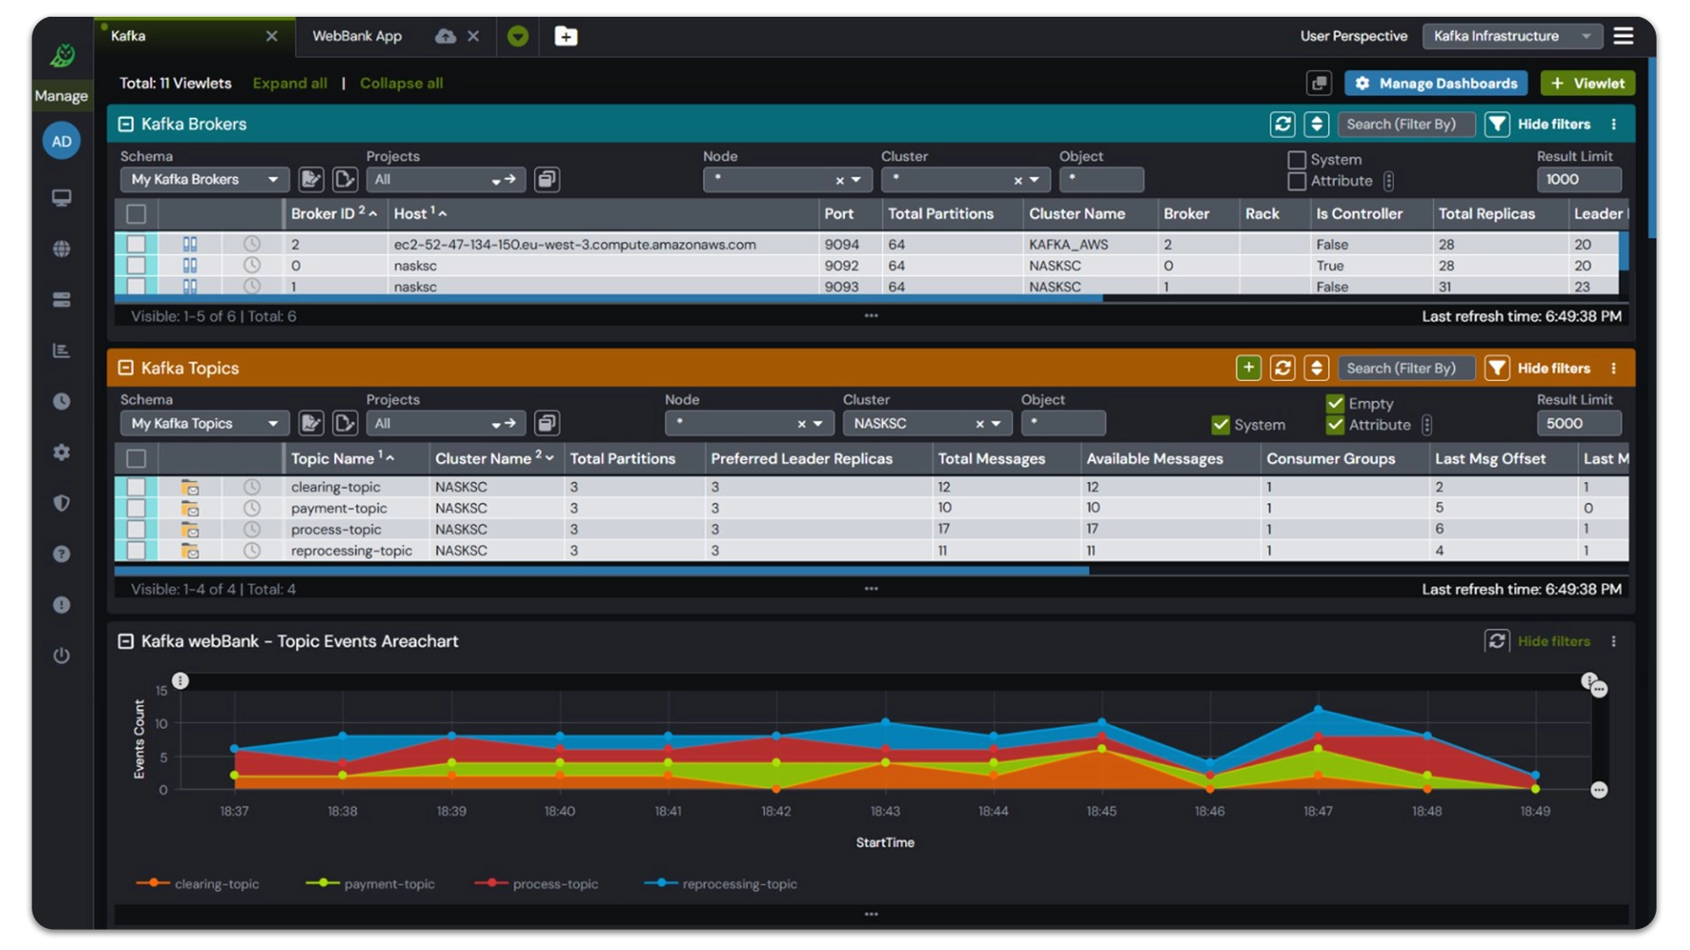Open the settings gear sidebar icon

click(62, 452)
